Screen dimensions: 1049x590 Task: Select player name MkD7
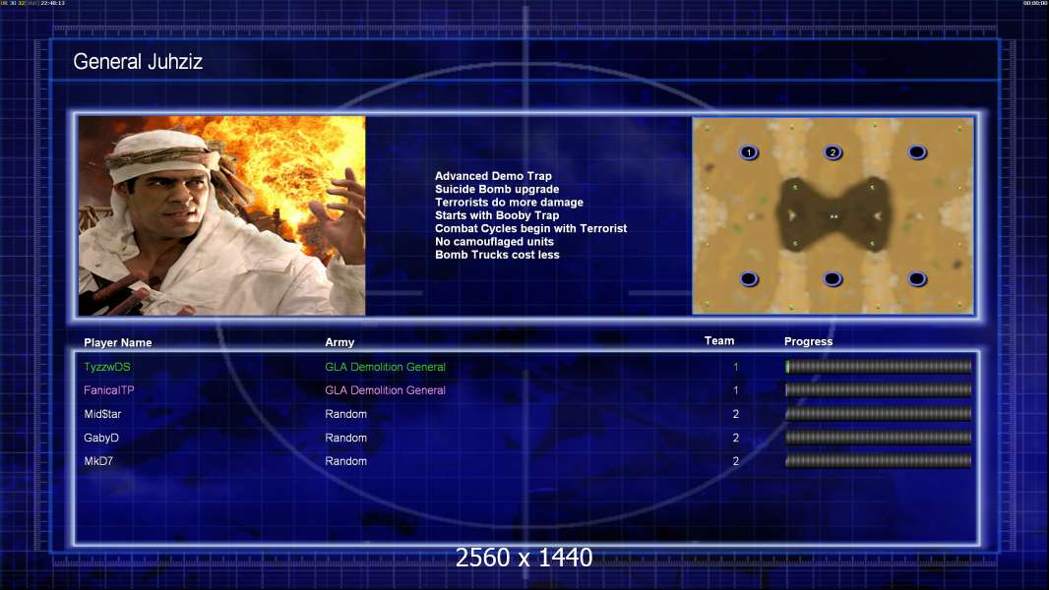98,461
